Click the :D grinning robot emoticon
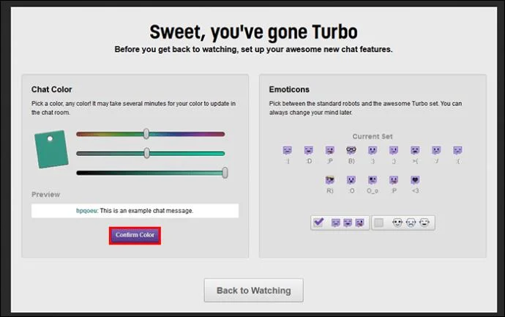The image size is (505, 317). click(309, 150)
